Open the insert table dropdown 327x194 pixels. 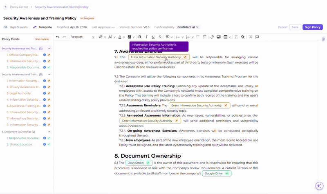coord(227,37)
